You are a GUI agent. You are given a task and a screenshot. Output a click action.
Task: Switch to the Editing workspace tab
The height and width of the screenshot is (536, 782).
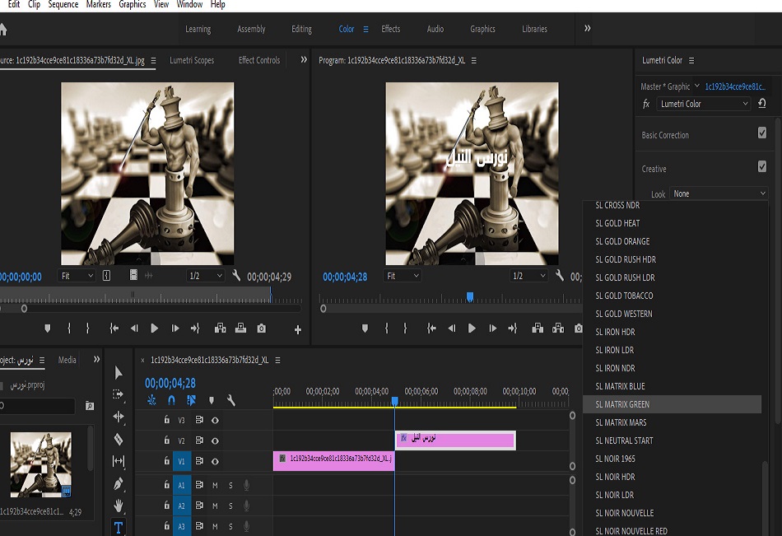coord(301,29)
